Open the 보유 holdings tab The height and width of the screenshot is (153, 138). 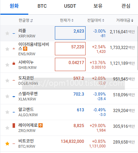click(98, 6)
